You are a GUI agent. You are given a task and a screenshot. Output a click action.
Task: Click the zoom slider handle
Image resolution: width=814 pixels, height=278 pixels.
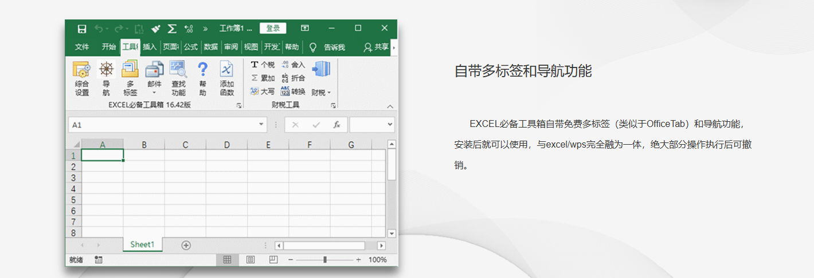325,260
